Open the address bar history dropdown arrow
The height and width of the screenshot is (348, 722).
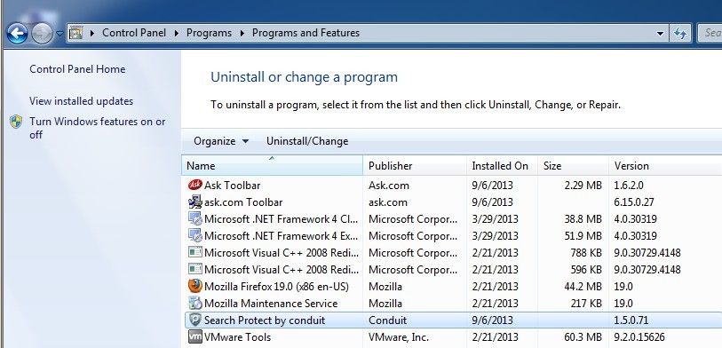(x=661, y=34)
